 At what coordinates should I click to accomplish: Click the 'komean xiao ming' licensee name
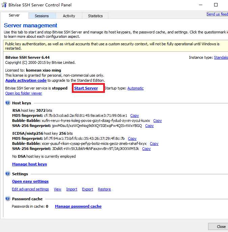pyautogui.click(x=44, y=70)
